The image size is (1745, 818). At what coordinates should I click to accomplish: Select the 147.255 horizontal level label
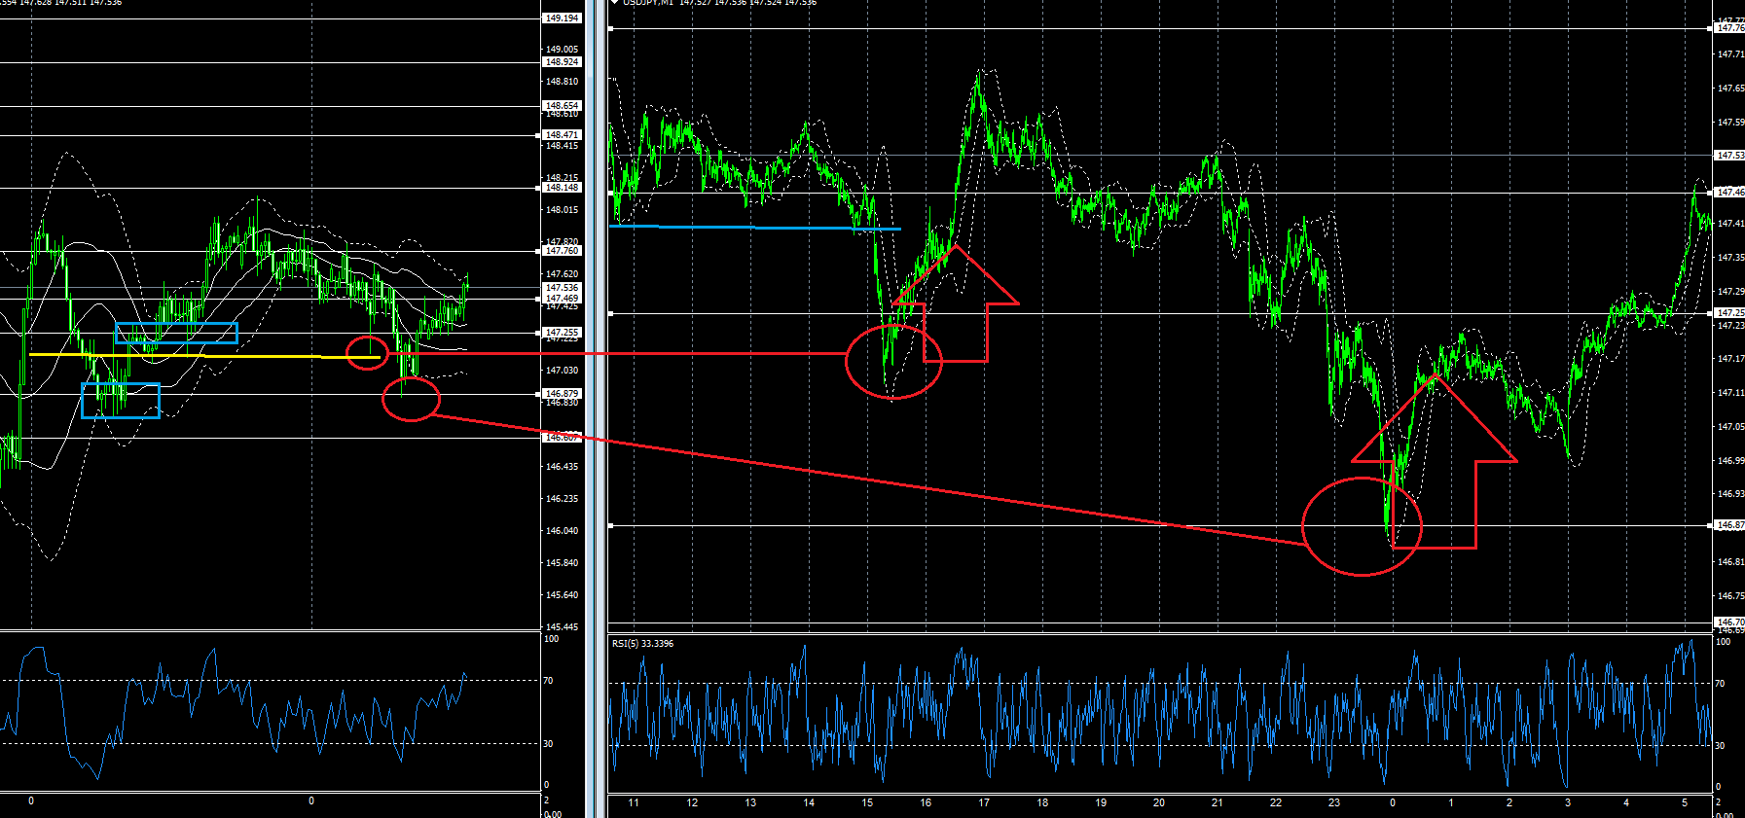pos(562,333)
